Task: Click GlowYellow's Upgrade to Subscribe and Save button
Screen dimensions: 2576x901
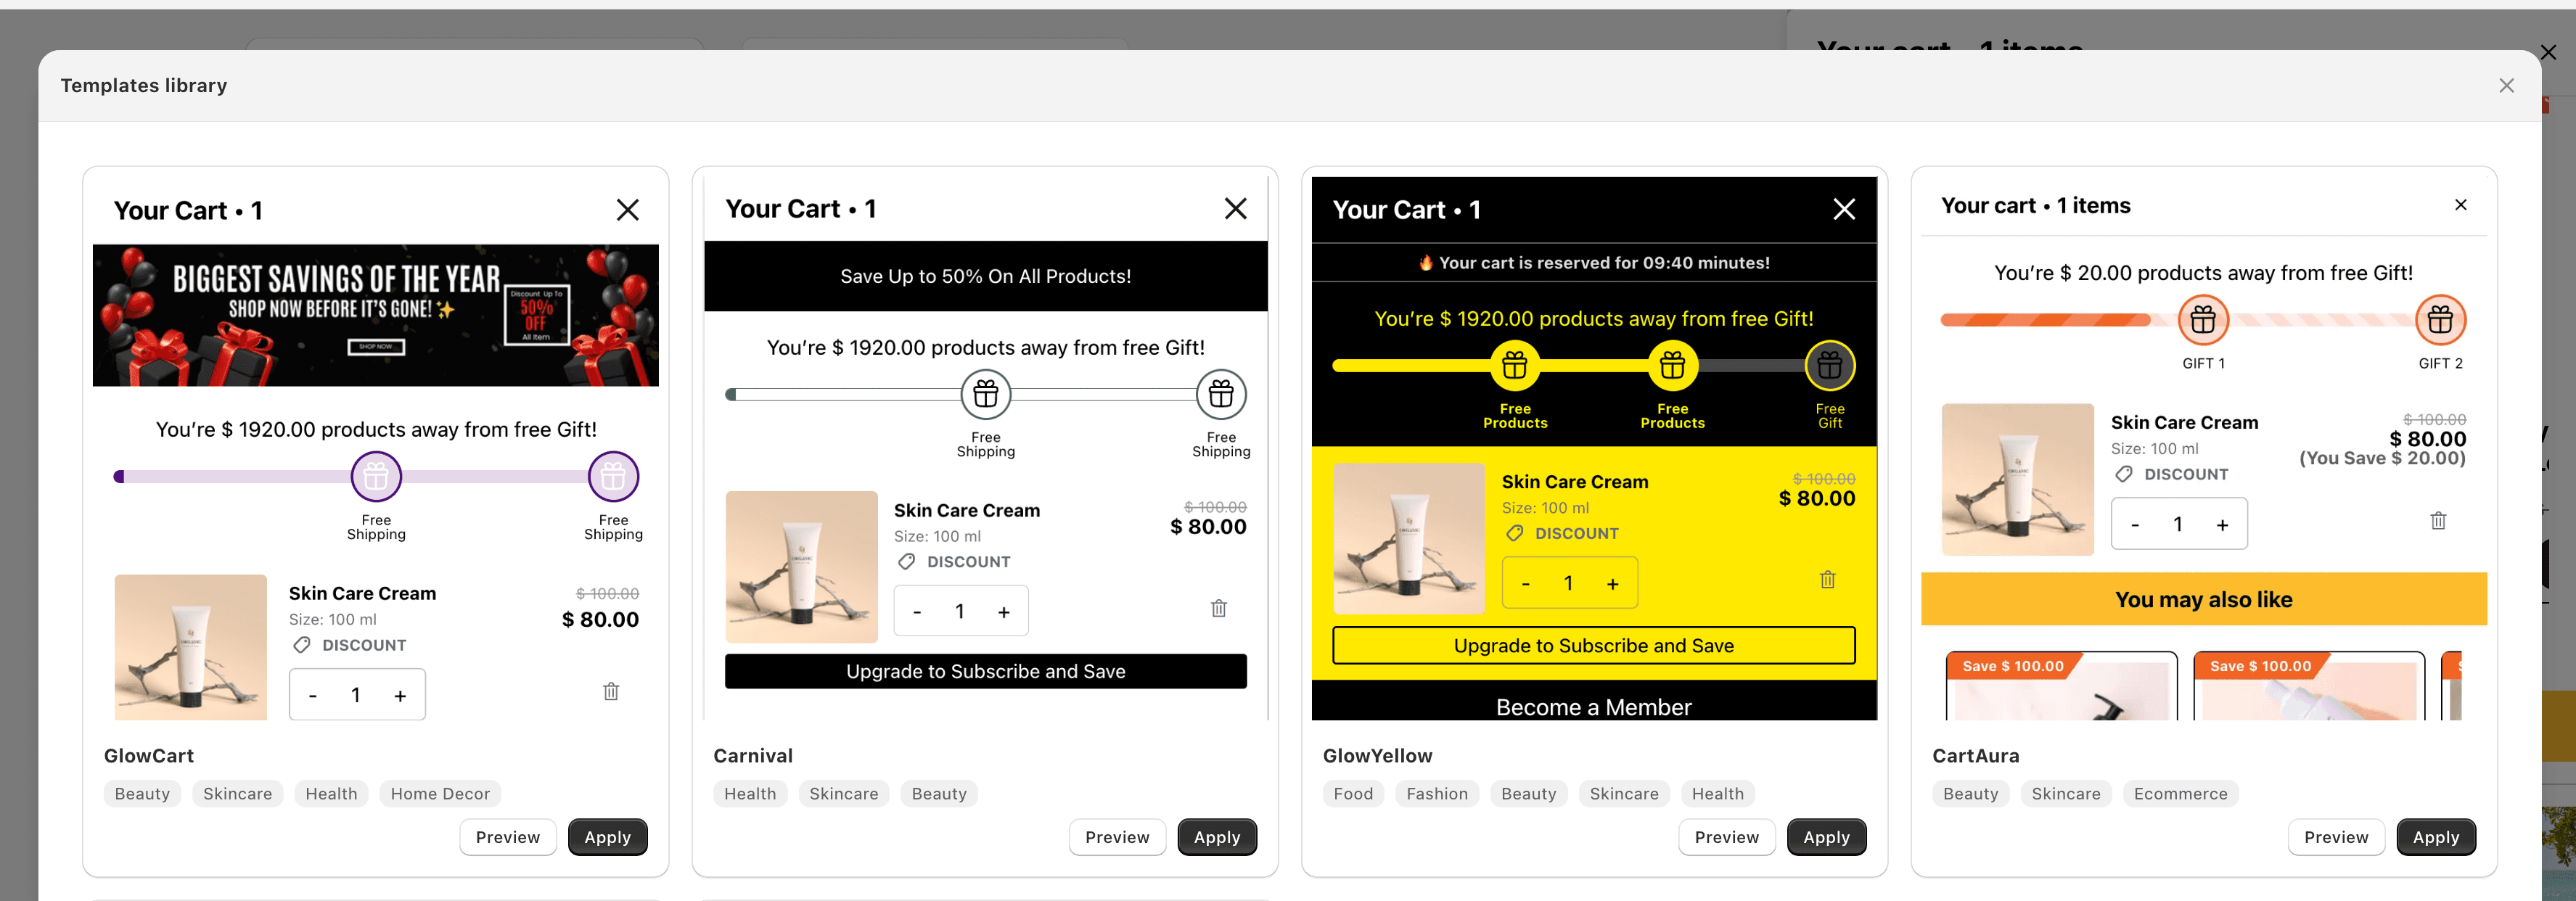Action: (1594, 646)
